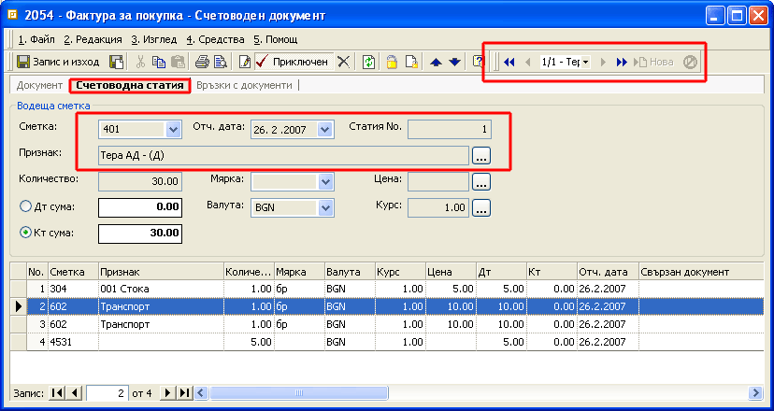Click horizontal scrollbar left arrow
The width and height of the screenshot is (774, 411).
tap(201, 393)
